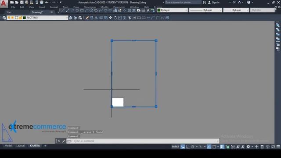Image resolution: width=281 pixels, height=158 pixels.
Task: Select the Polygon draw tool
Action: 77,11
